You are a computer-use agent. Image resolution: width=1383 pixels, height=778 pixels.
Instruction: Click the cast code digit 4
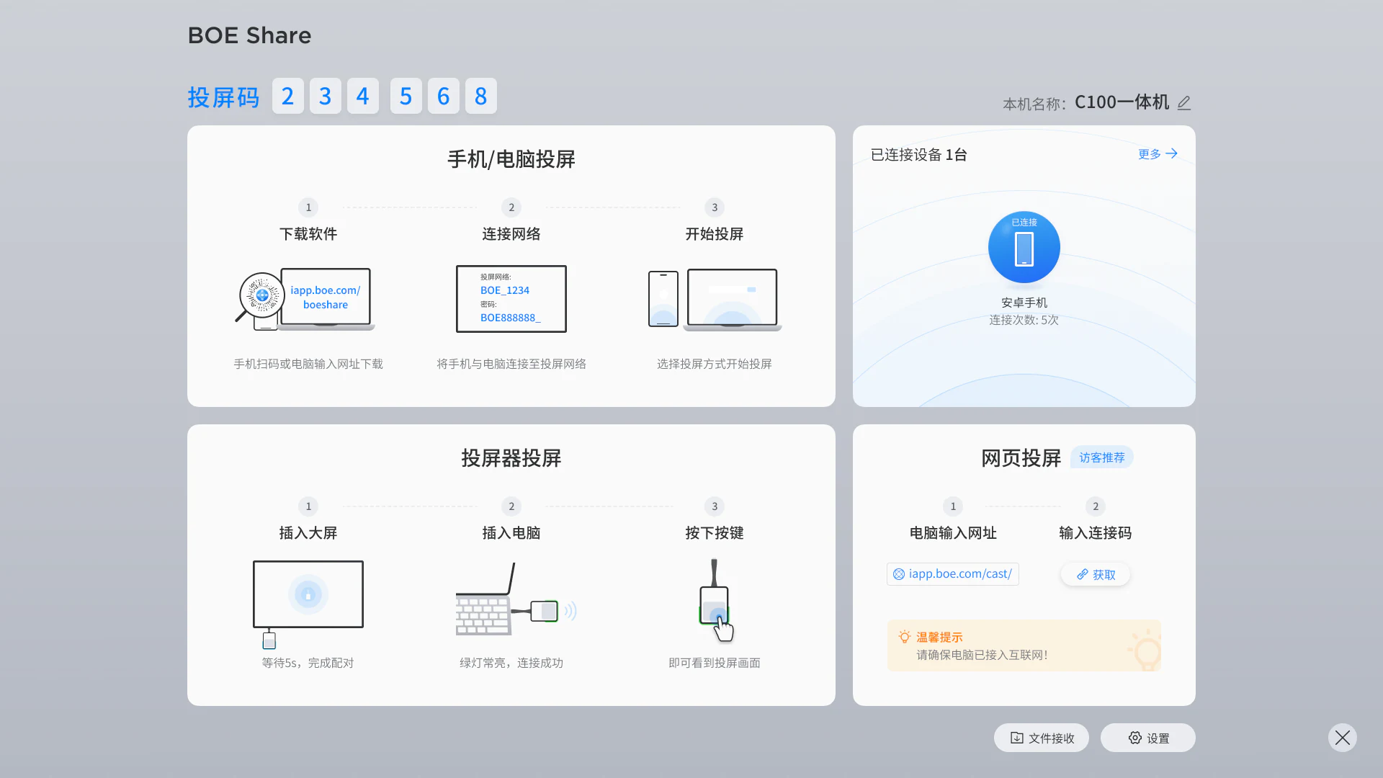363,96
